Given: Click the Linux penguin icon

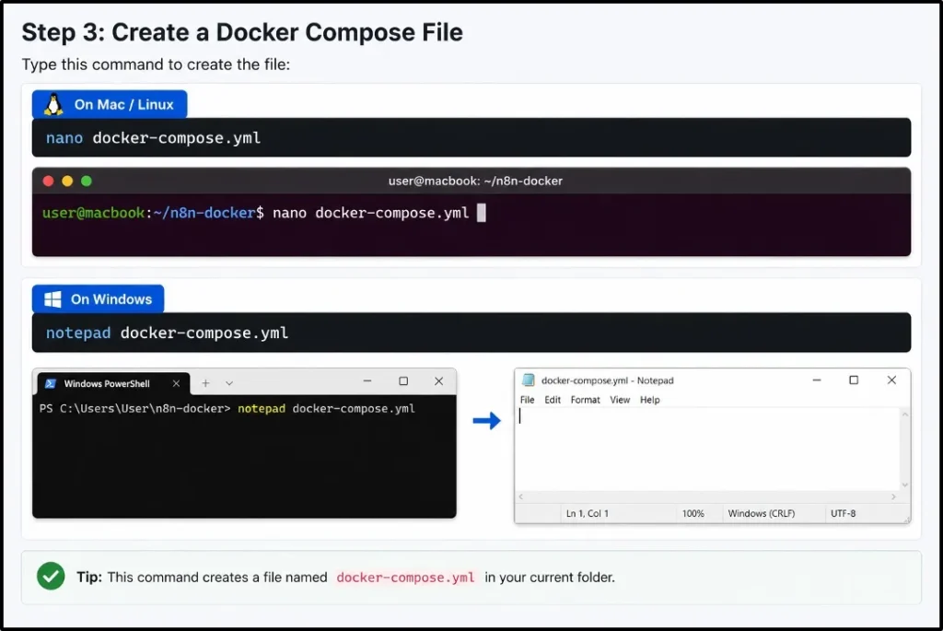Looking at the screenshot, I should [53, 105].
